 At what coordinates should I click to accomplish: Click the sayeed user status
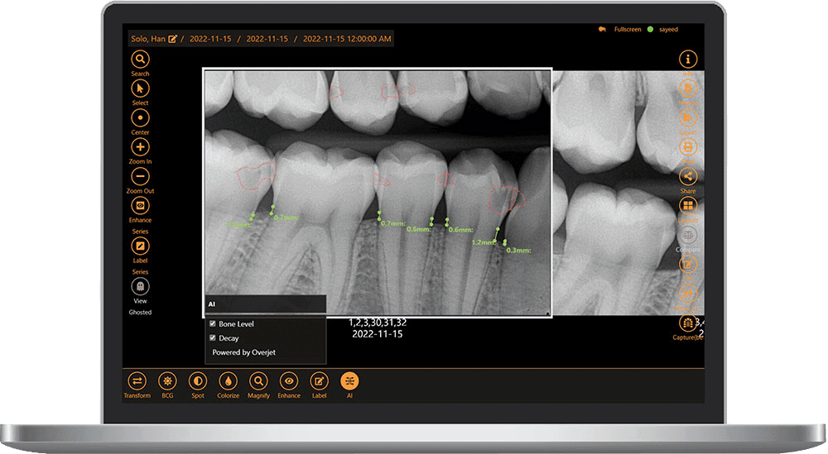668,30
